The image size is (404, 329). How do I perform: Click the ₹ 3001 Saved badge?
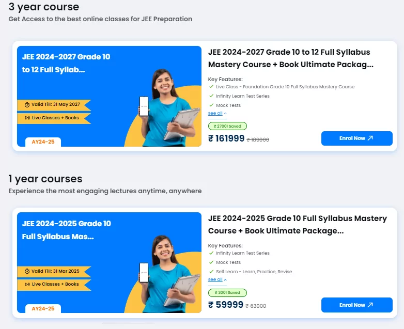click(227, 293)
